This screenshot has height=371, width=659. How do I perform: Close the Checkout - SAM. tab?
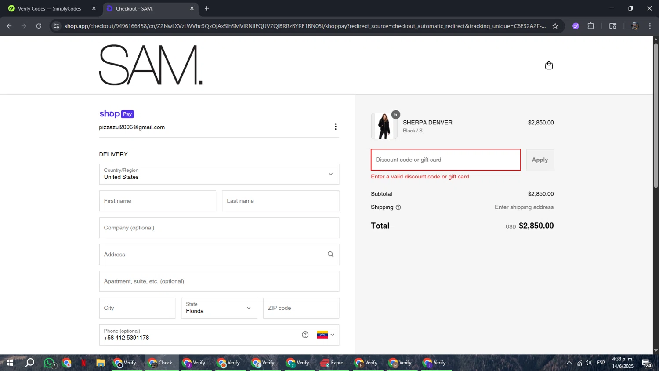[x=192, y=8]
